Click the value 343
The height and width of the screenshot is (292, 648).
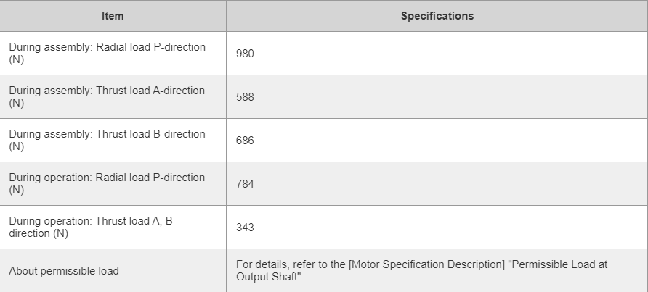245,228
